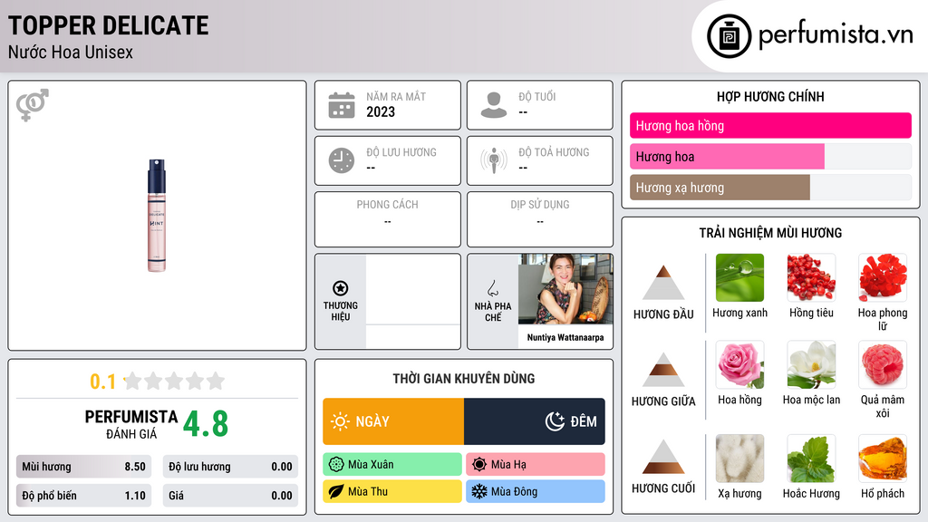Click the TRẢI NGHIỆM MÙI HƯƠNG heading

click(770, 233)
